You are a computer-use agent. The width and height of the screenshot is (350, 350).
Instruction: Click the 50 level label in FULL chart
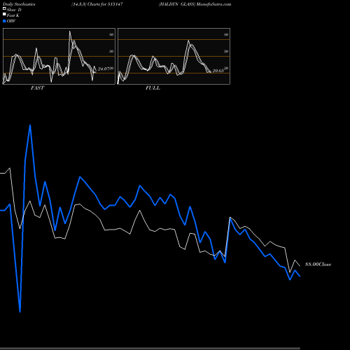click(x=226, y=51)
